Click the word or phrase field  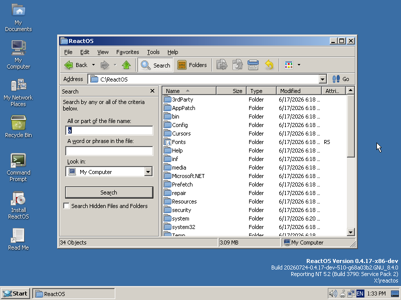coord(109,151)
